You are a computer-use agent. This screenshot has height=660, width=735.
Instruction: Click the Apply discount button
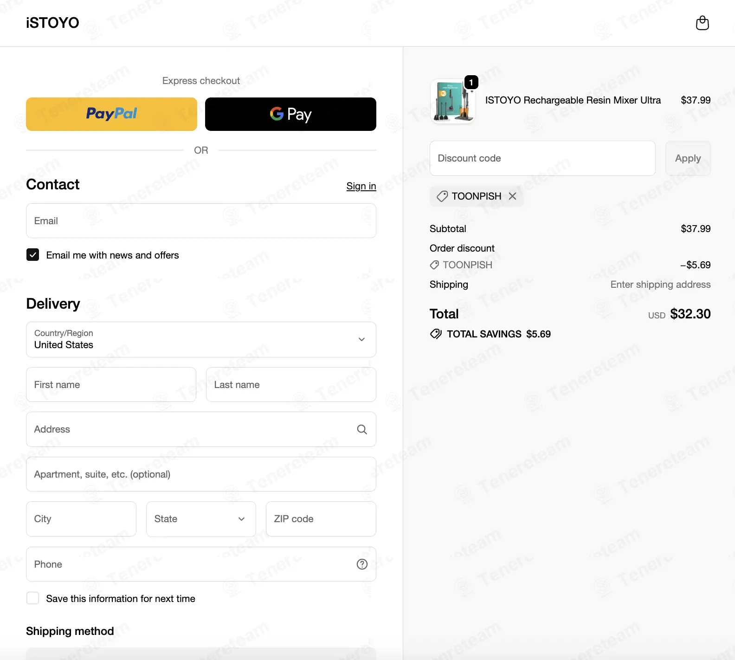point(688,158)
